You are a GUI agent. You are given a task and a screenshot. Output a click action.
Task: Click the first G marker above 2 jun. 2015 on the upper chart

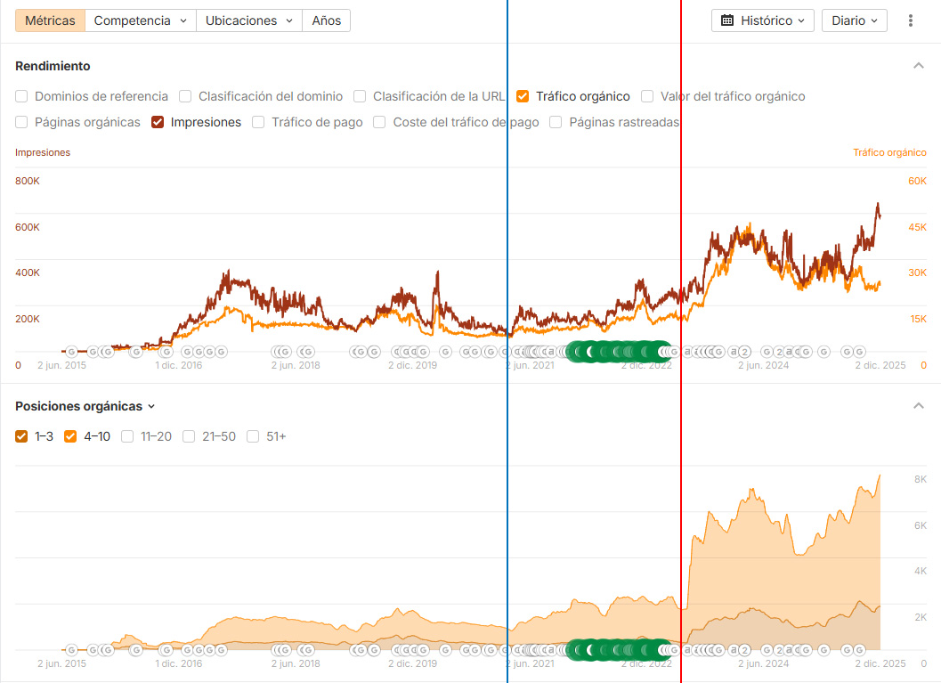pyautogui.click(x=71, y=352)
